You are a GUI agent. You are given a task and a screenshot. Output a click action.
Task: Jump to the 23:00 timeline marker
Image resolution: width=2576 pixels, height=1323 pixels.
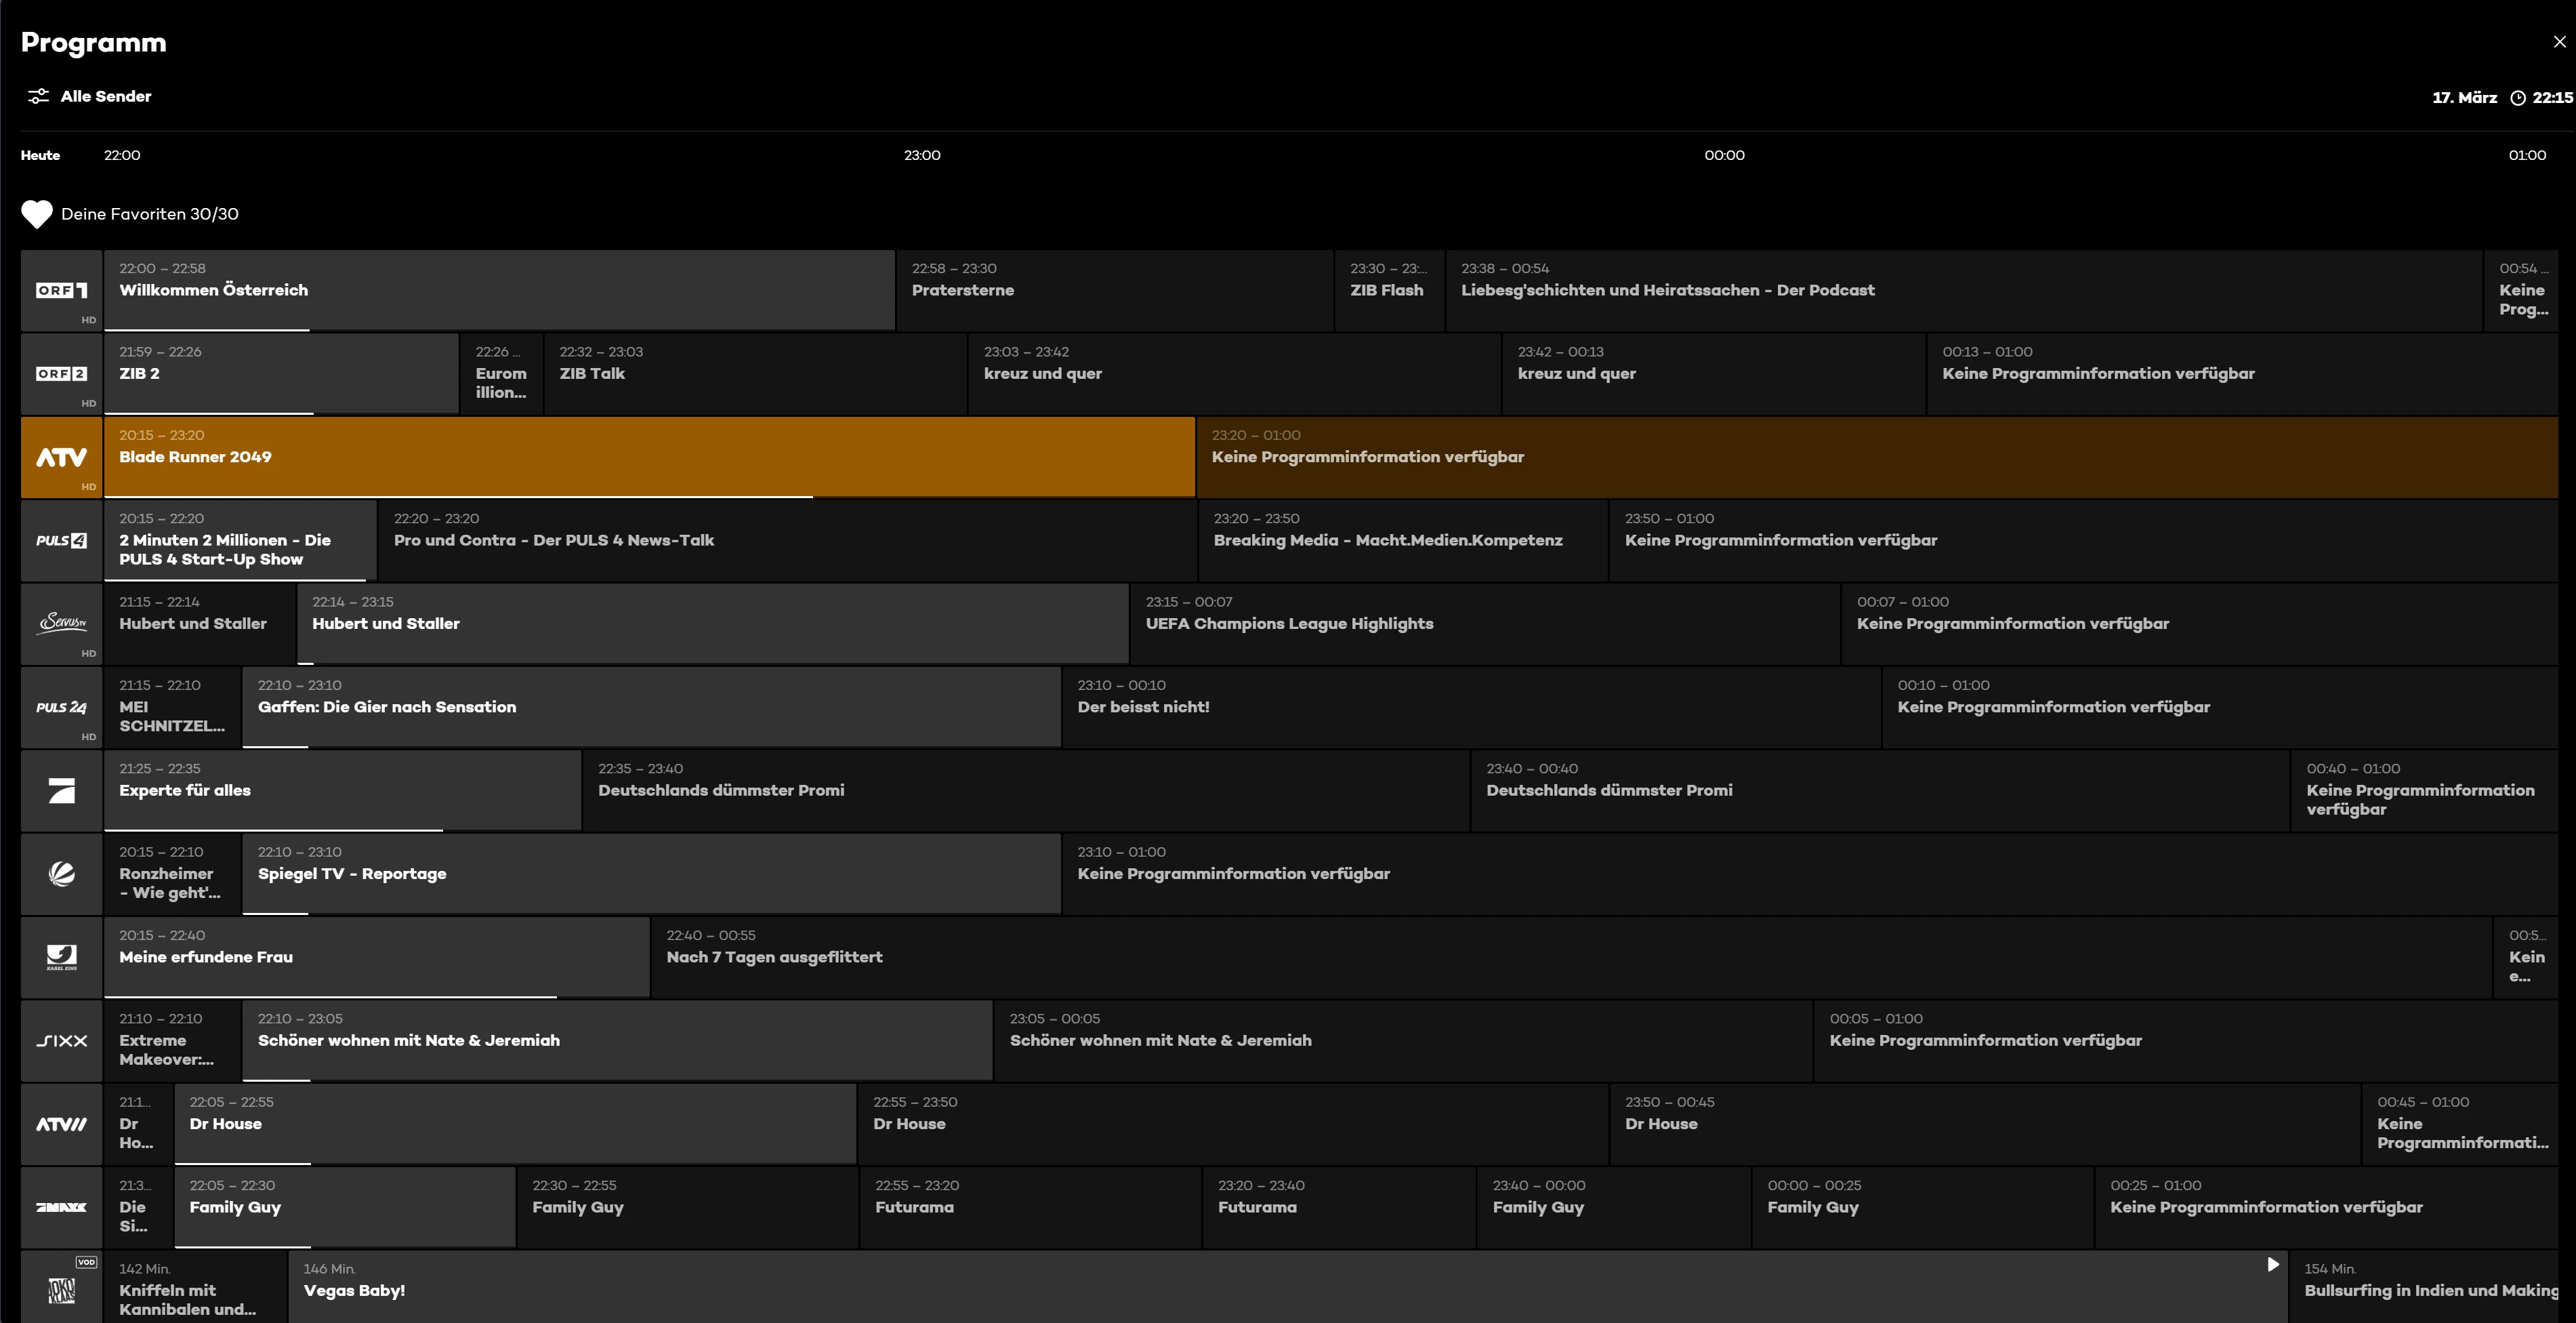(x=921, y=155)
